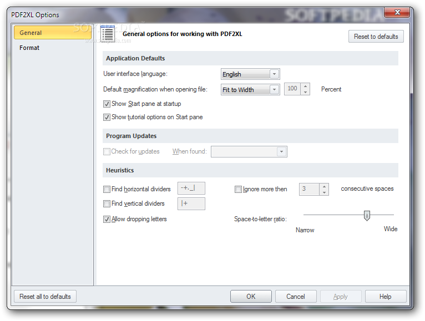Click the magnification percent field showing 100
This screenshot has height=321, width=425.
[292, 89]
